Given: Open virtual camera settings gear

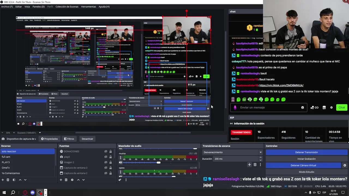Looking at the screenshot, I should (345, 165).
